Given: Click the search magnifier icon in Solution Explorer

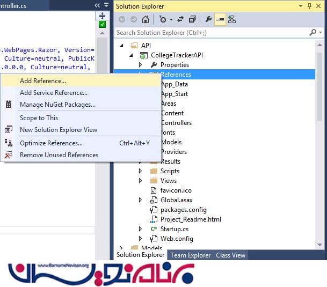Looking at the screenshot, I should tap(313, 33).
